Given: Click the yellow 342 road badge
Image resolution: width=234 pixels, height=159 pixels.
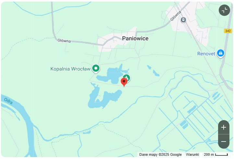Looking at the screenshot, I should tap(228, 31).
